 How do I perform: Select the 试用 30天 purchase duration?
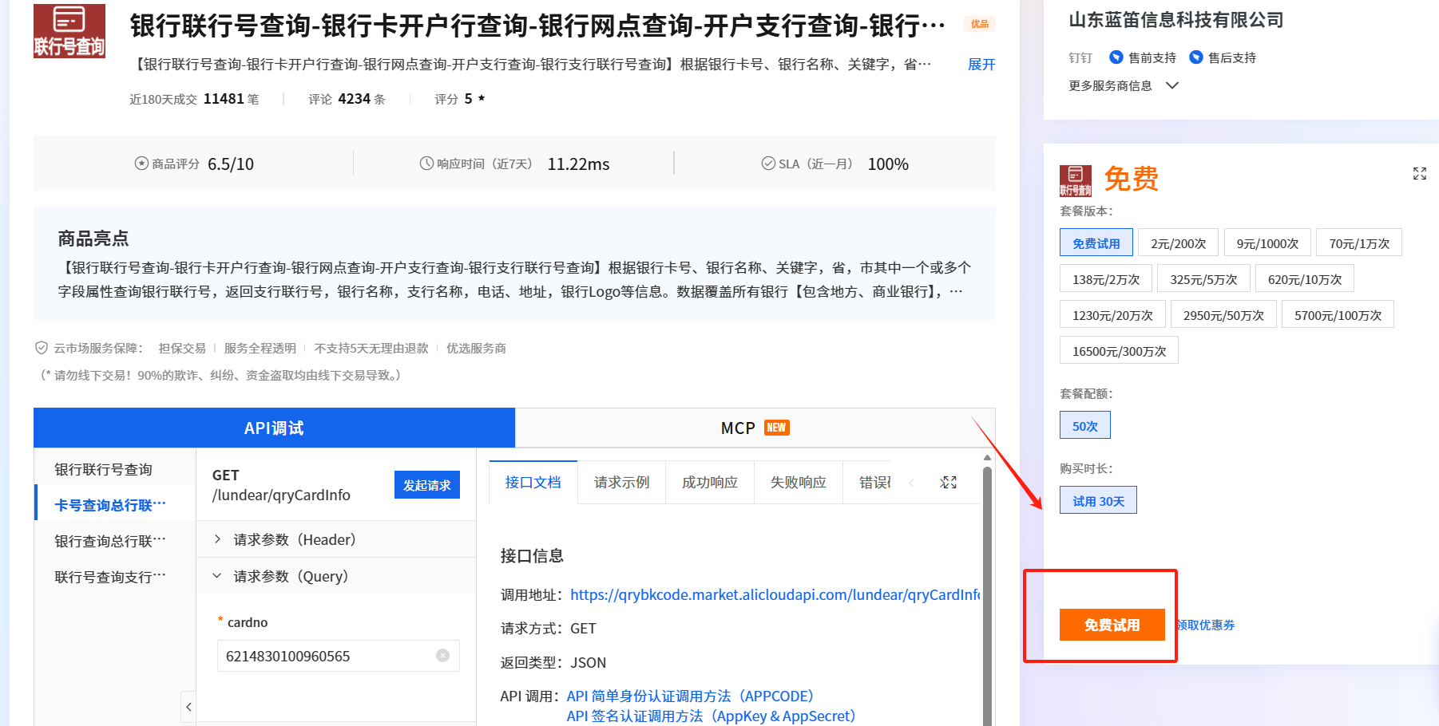(x=1097, y=499)
